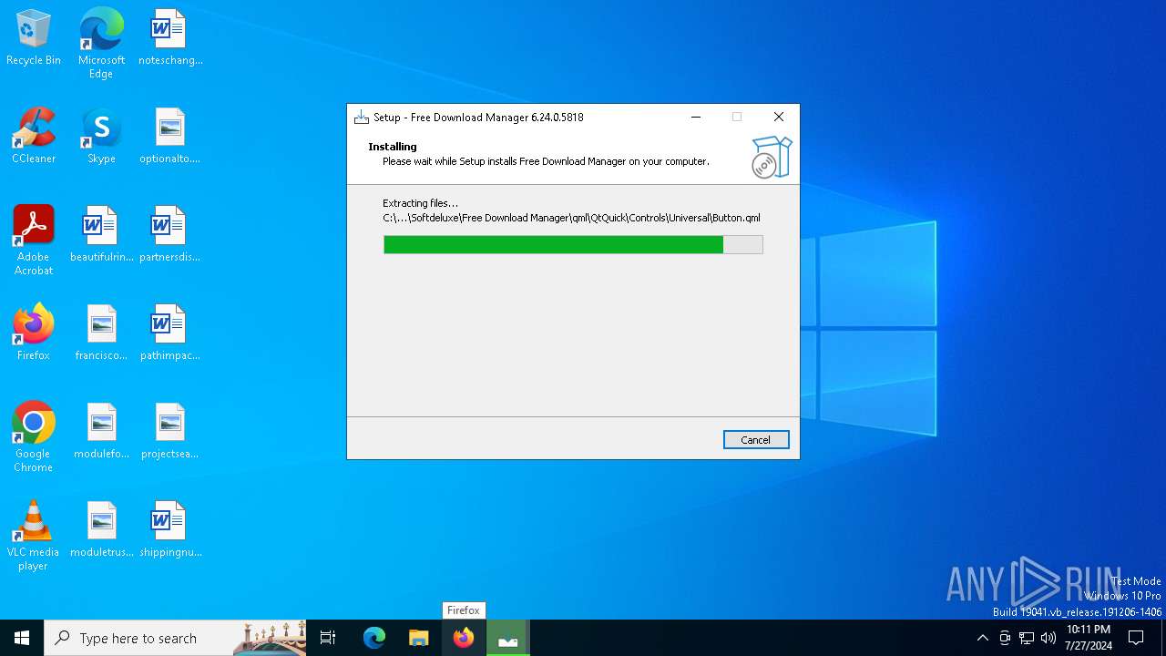This screenshot has width=1166, height=656.
Task: Select the francisco... image file
Action: pyautogui.click(x=101, y=333)
